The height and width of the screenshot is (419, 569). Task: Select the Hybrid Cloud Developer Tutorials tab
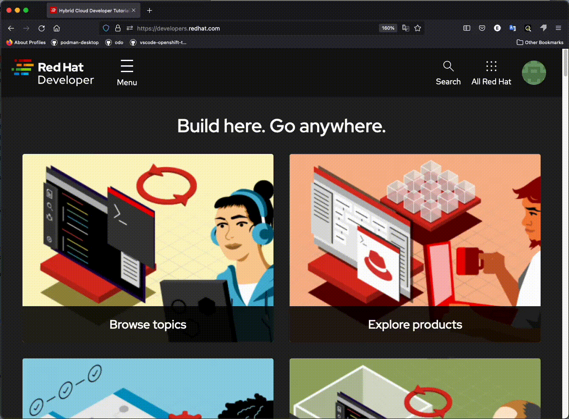93,11
